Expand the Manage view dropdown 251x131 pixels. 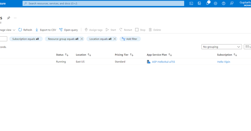click(7, 30)
